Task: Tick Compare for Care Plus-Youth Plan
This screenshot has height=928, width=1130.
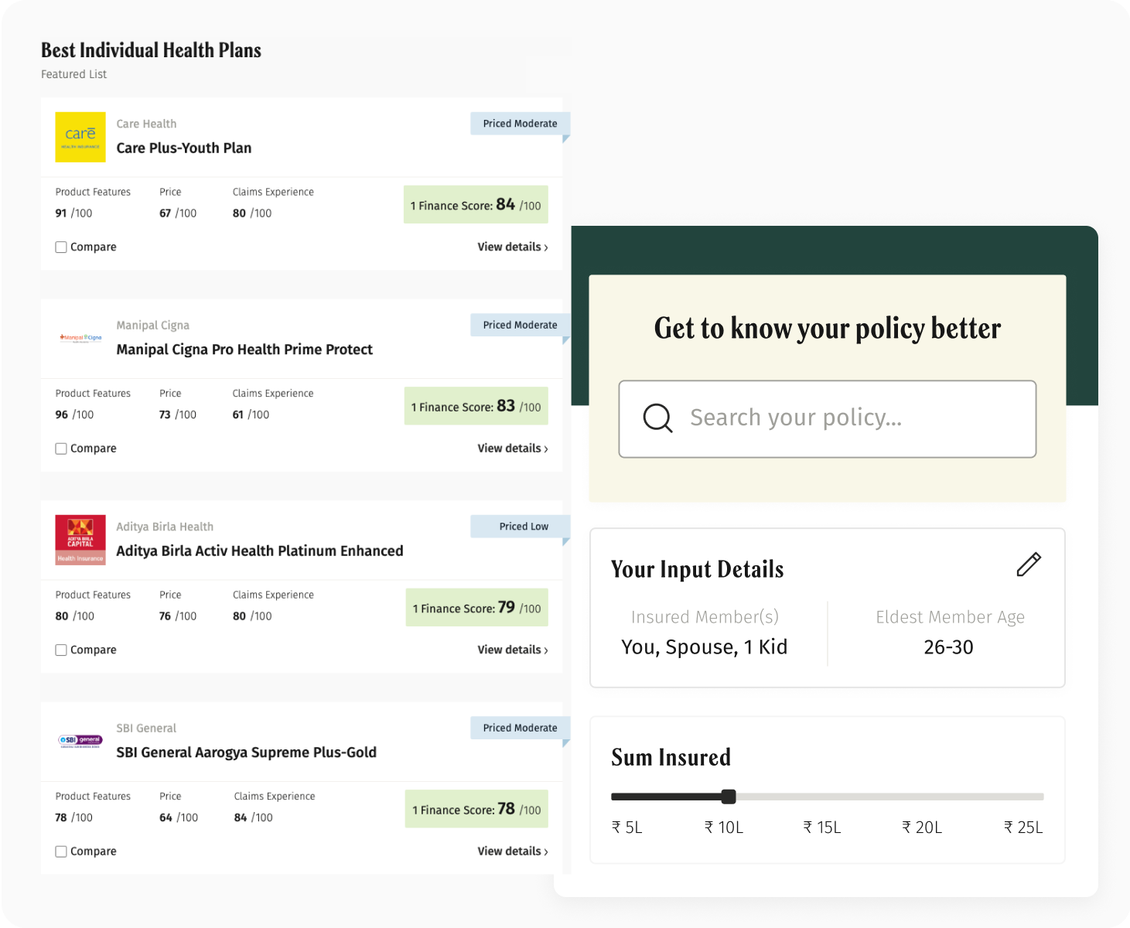Action: [x=61, y=247]
